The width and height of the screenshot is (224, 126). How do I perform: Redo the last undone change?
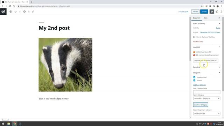(x=20, y=12)
